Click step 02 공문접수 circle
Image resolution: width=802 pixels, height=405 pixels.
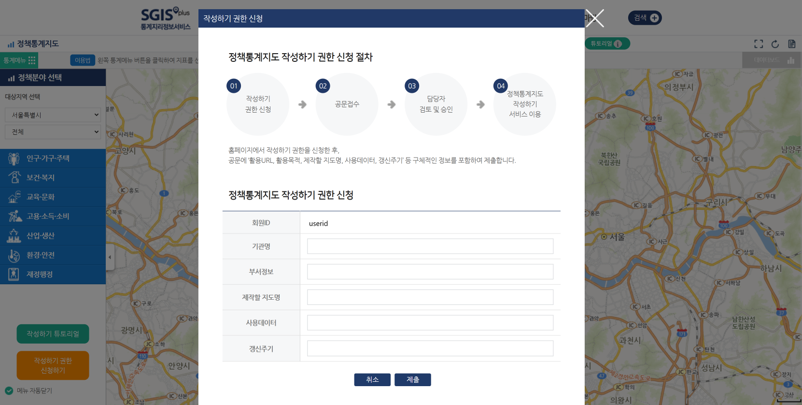pos(347,104)
